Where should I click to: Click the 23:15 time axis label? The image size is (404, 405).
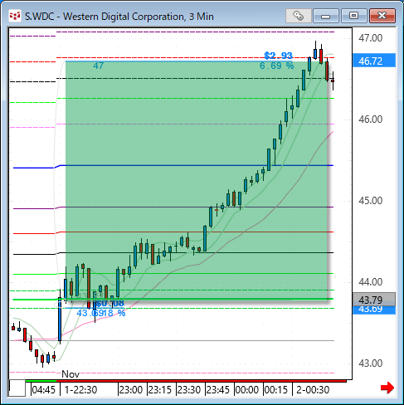tap(160, 390)
